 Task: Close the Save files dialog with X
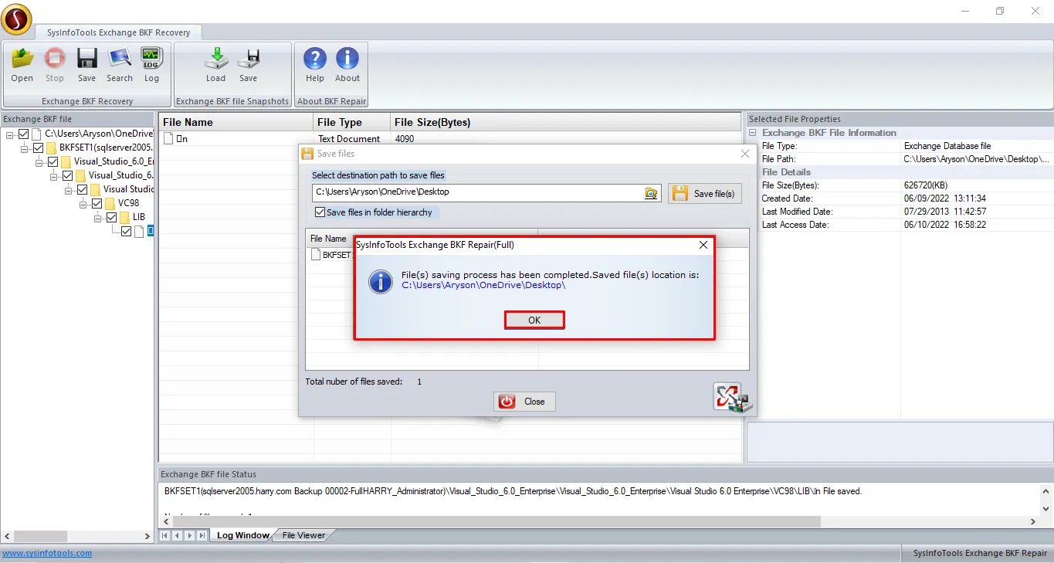pyautogui.click(x=744, y=154)
